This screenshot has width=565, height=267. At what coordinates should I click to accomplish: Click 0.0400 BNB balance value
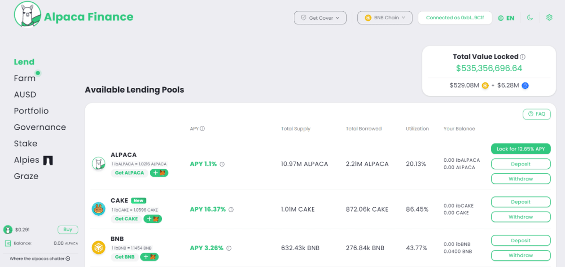pos(458,251)
